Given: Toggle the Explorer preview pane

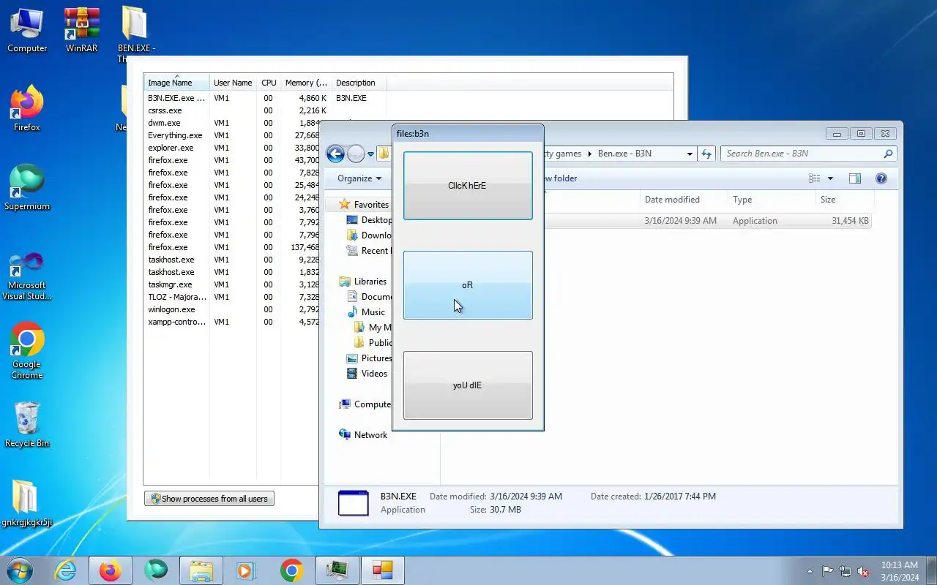Looking at the screenshot, I should pos(854,178).
